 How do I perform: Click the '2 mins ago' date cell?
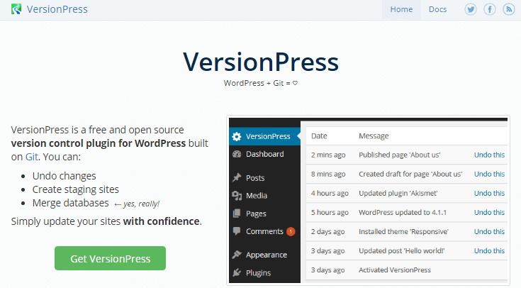(328, 155)
